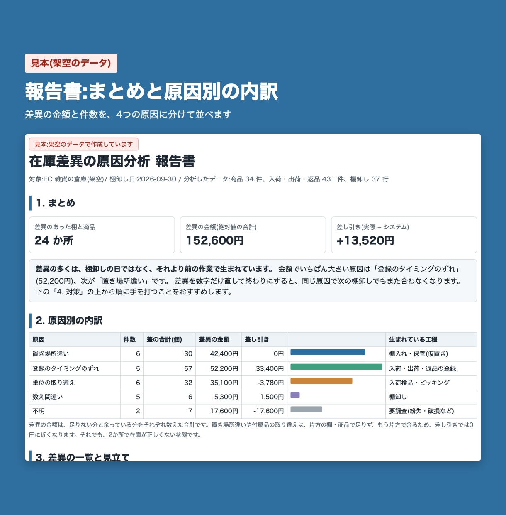
Task: Click the 3. 差異の一覧と見立て heading
Action: (83, 457)
